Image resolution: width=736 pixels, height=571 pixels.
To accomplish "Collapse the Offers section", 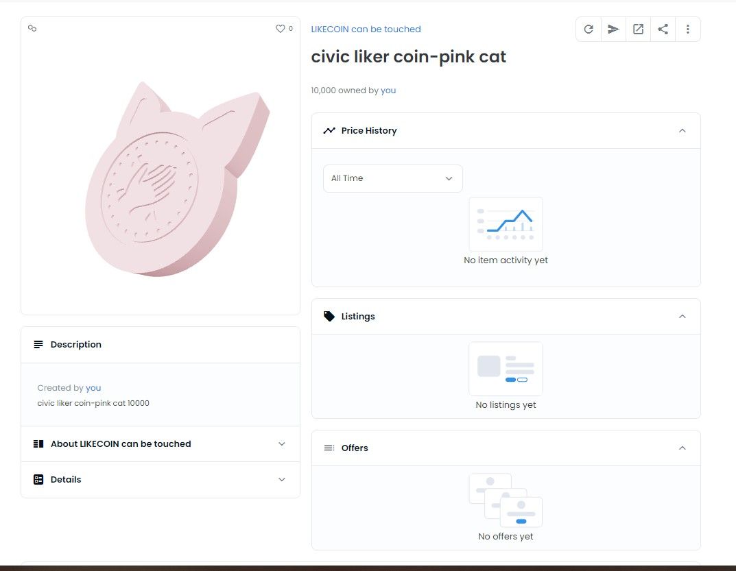I will (682, 448).
